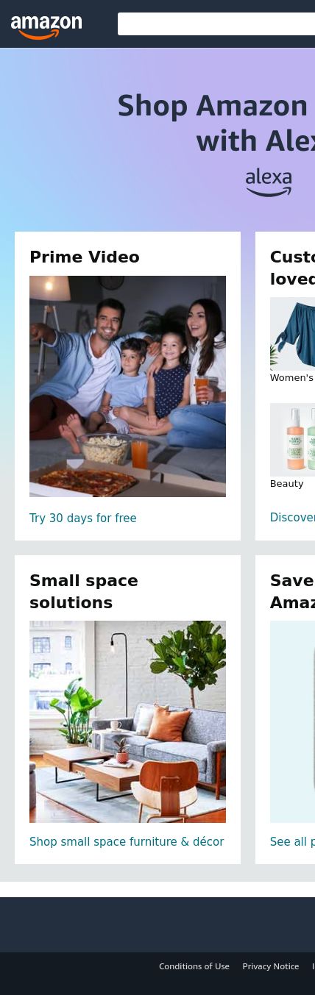Open the Small space solutions living room image
Viewport: 315px width, 995px height.
coord(127,721)
